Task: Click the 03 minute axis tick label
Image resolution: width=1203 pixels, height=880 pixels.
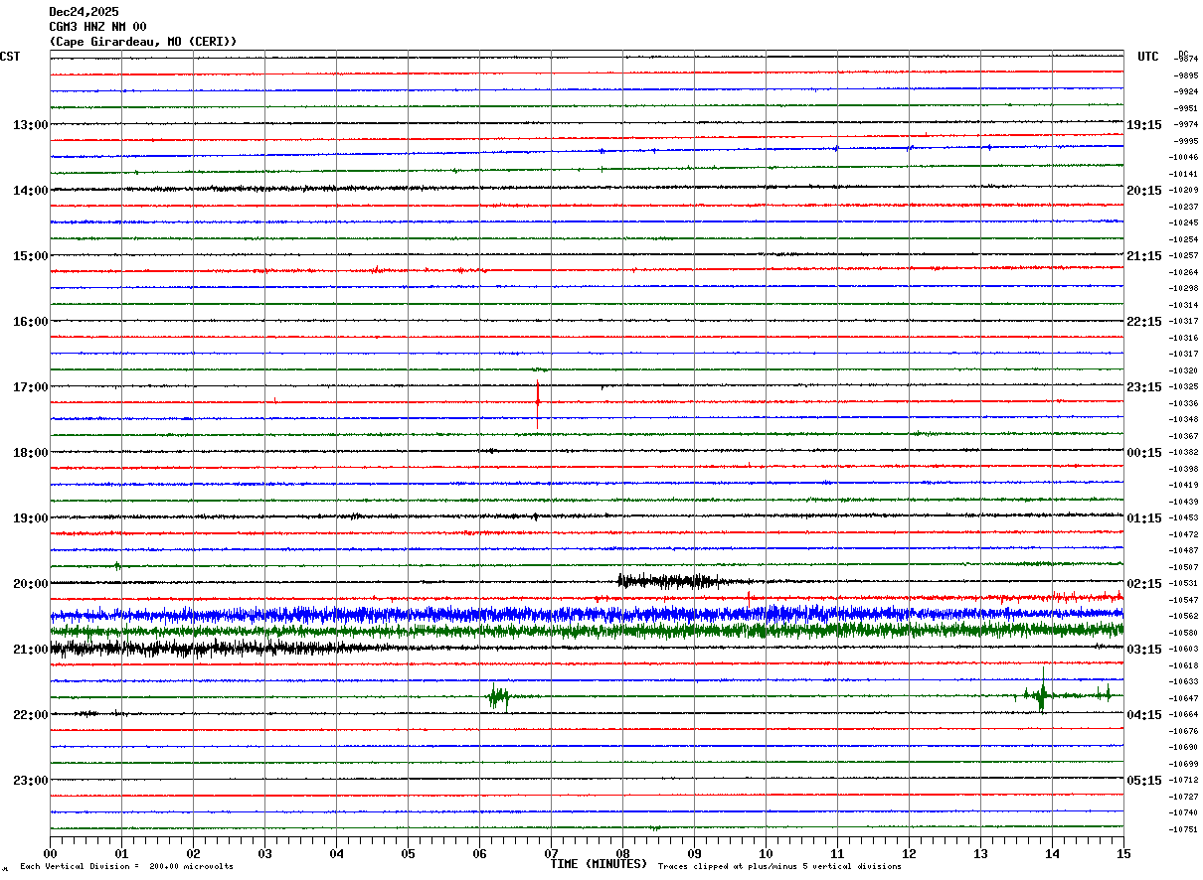Action: click(x=264, y=853)
